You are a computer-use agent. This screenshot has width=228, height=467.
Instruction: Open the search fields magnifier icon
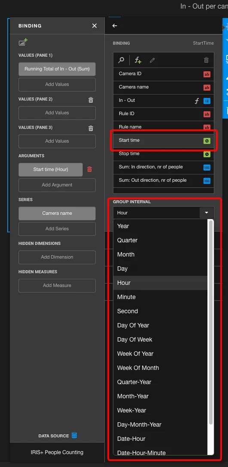(121, 60)
